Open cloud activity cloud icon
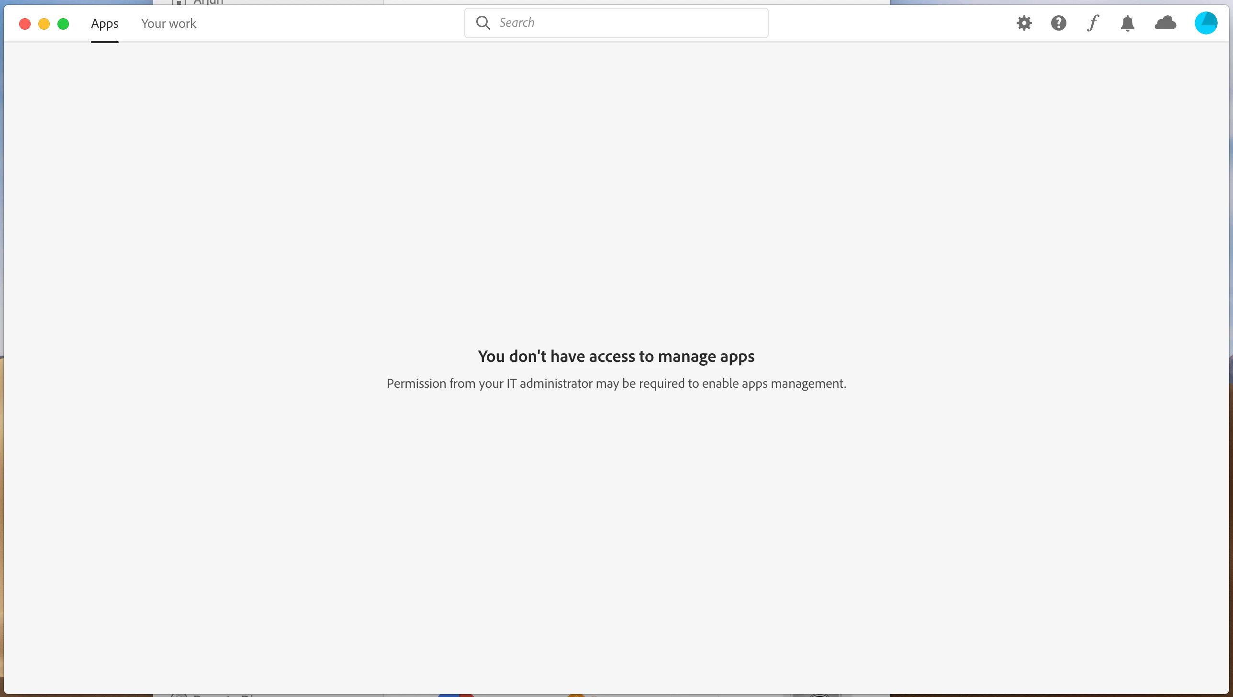The image size is (1233, 697). [x=1165, y=23]
